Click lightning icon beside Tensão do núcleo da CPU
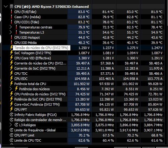168x148 pixels. (x=11, y=48)
